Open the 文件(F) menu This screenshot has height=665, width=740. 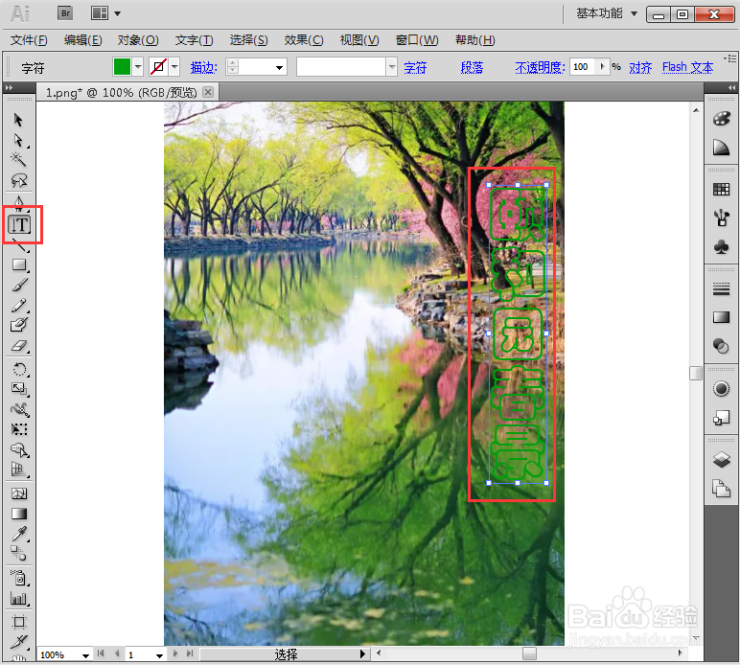point(29,40)
